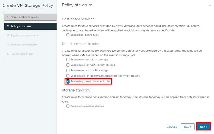Tick the "VMFS" storage rules checkbox
214x134 pixels.
tap(68, 71)
